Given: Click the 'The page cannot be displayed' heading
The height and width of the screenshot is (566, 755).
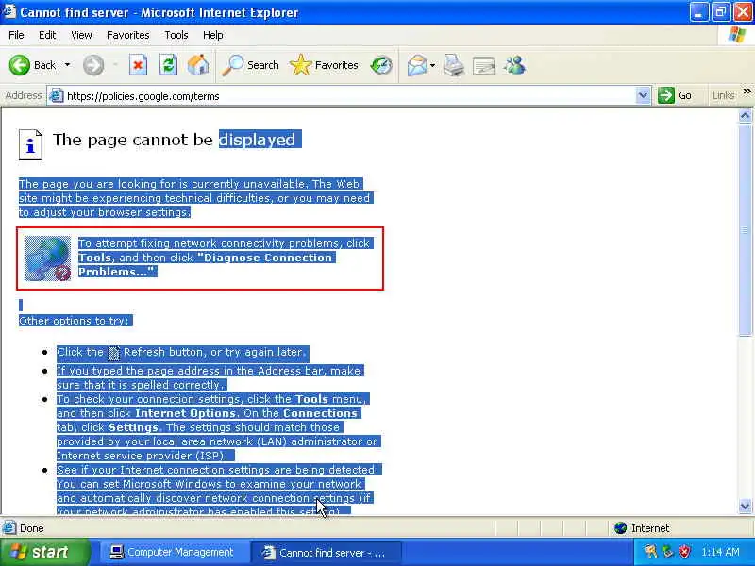Looking at the screenshot, I should pyautogui.click(x=177, y=140).
